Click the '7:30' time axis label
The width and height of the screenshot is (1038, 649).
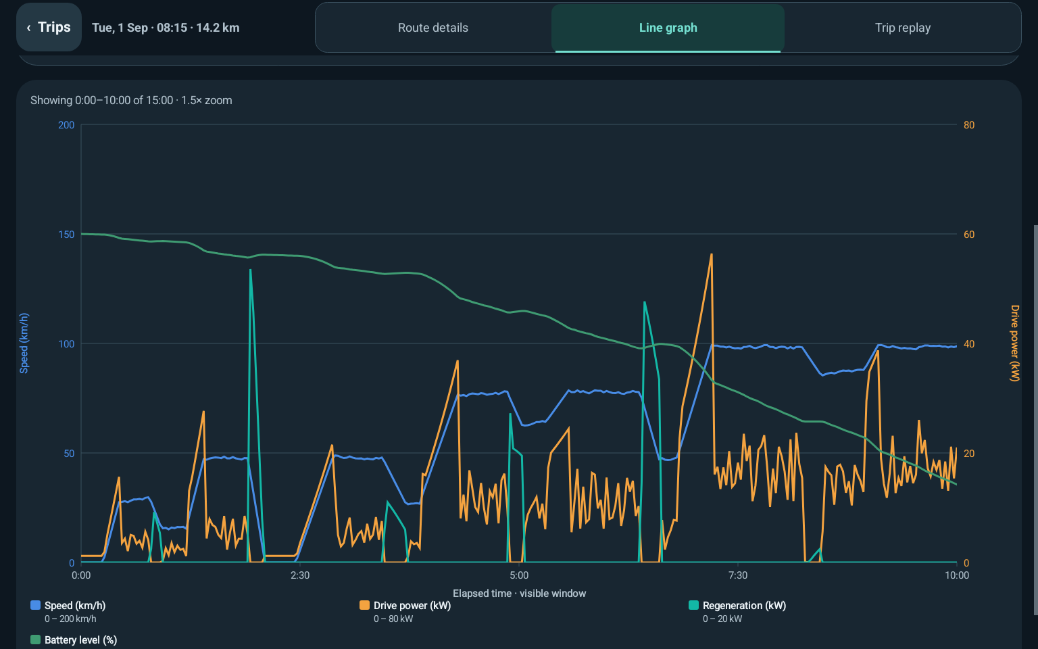pos(738,575)
